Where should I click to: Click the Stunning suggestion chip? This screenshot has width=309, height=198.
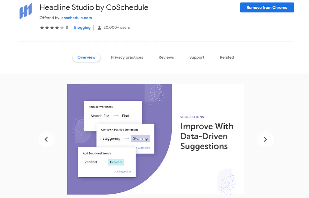click(140, 138)
